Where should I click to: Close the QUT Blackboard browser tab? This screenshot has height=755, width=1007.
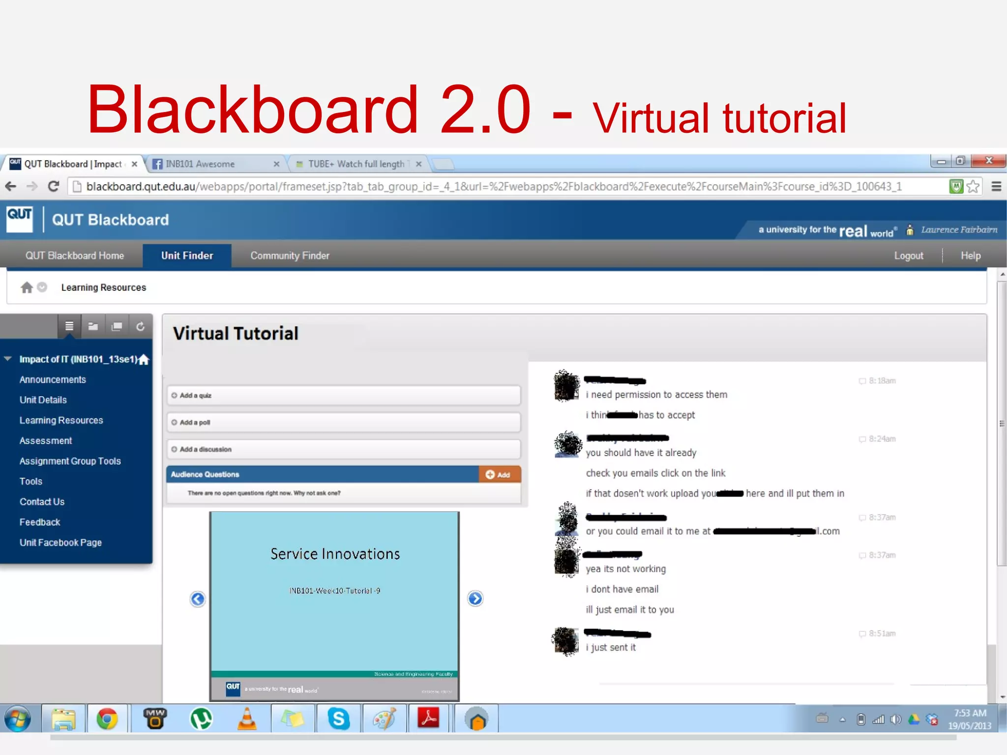[x=134, y=164]
